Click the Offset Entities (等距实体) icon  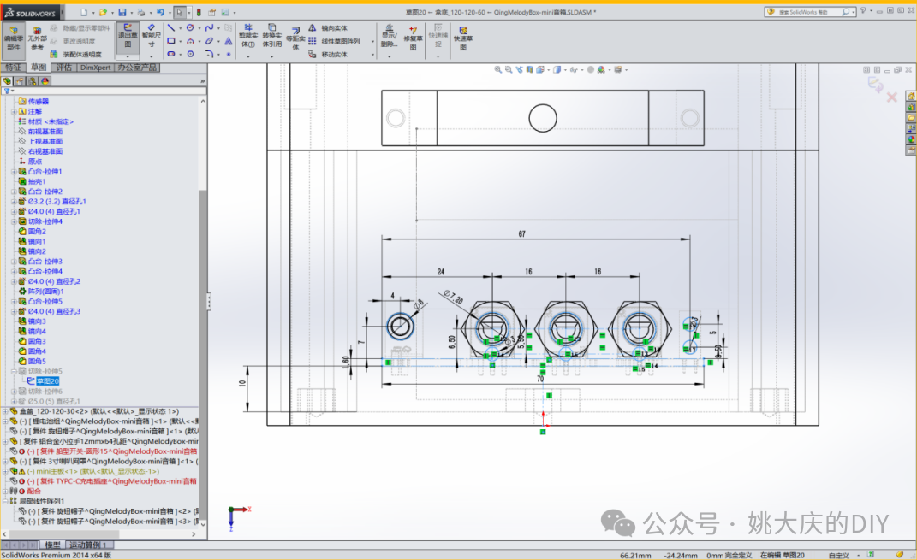[295, 36]
